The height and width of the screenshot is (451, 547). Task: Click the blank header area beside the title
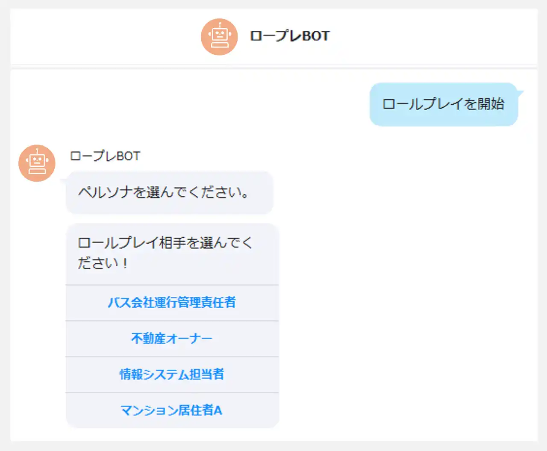pyautogui.click(x=427, y=37)
